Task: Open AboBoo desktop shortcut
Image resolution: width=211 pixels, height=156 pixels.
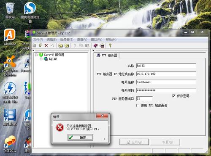Action: pos(10,37)
